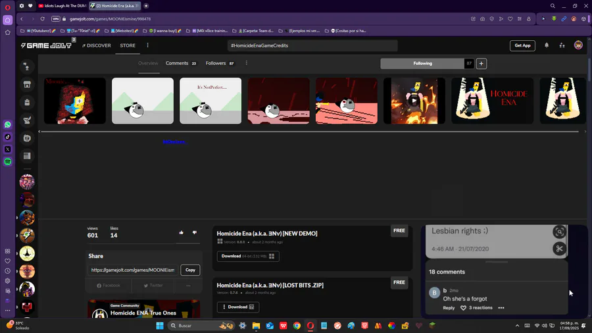Open the notifications bell
The height and width of the screenshot is (333, 592).
pyautogui.click(x=547, y=45)
